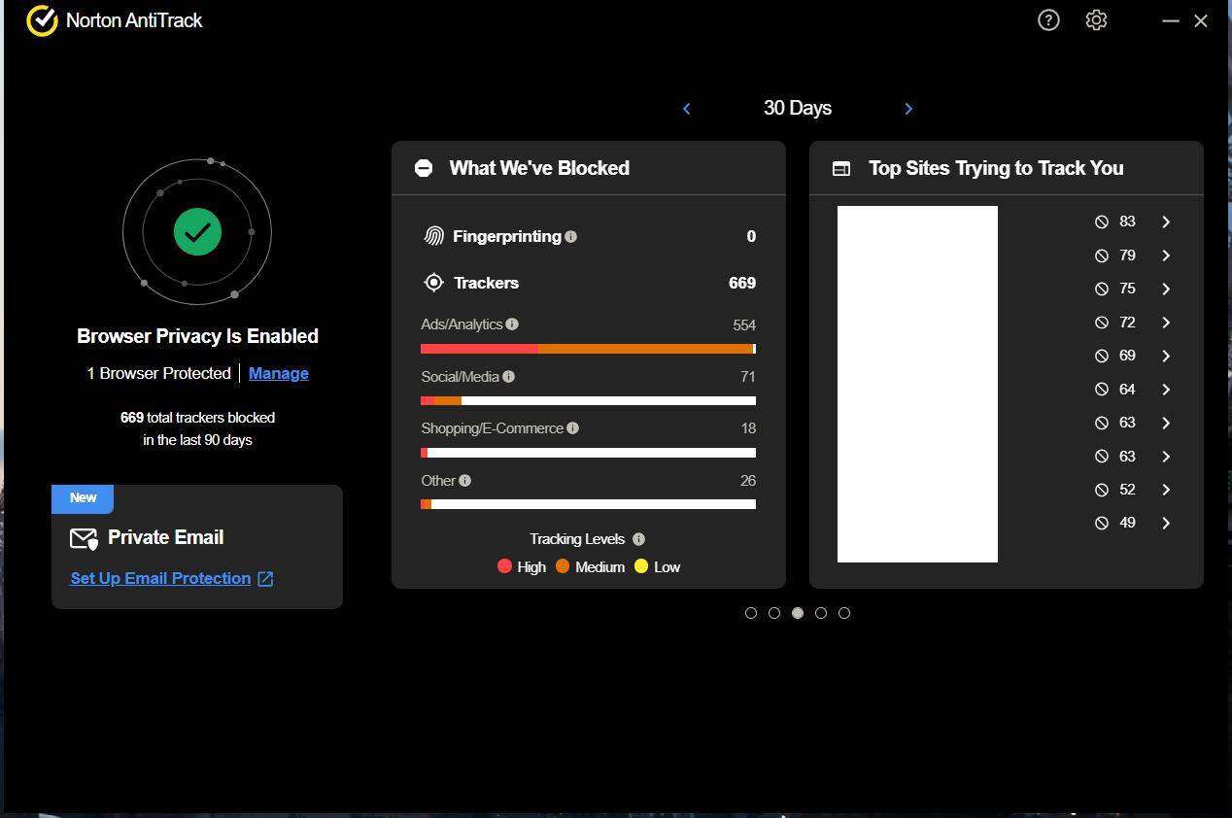1232x818 pixels.
Task: Expand details for site with 49 blocked
Action: 1166,524
